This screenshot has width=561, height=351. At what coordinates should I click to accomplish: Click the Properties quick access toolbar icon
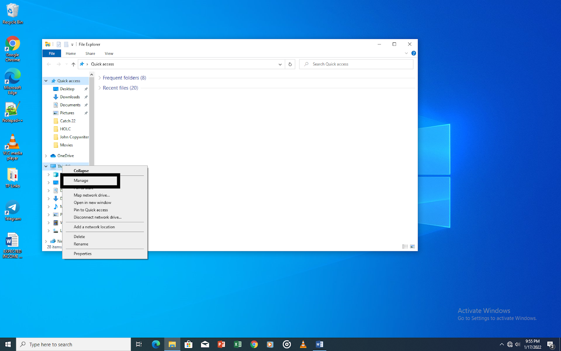59,45
